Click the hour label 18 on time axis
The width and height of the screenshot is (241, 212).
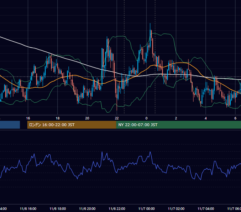coord(58,118)
